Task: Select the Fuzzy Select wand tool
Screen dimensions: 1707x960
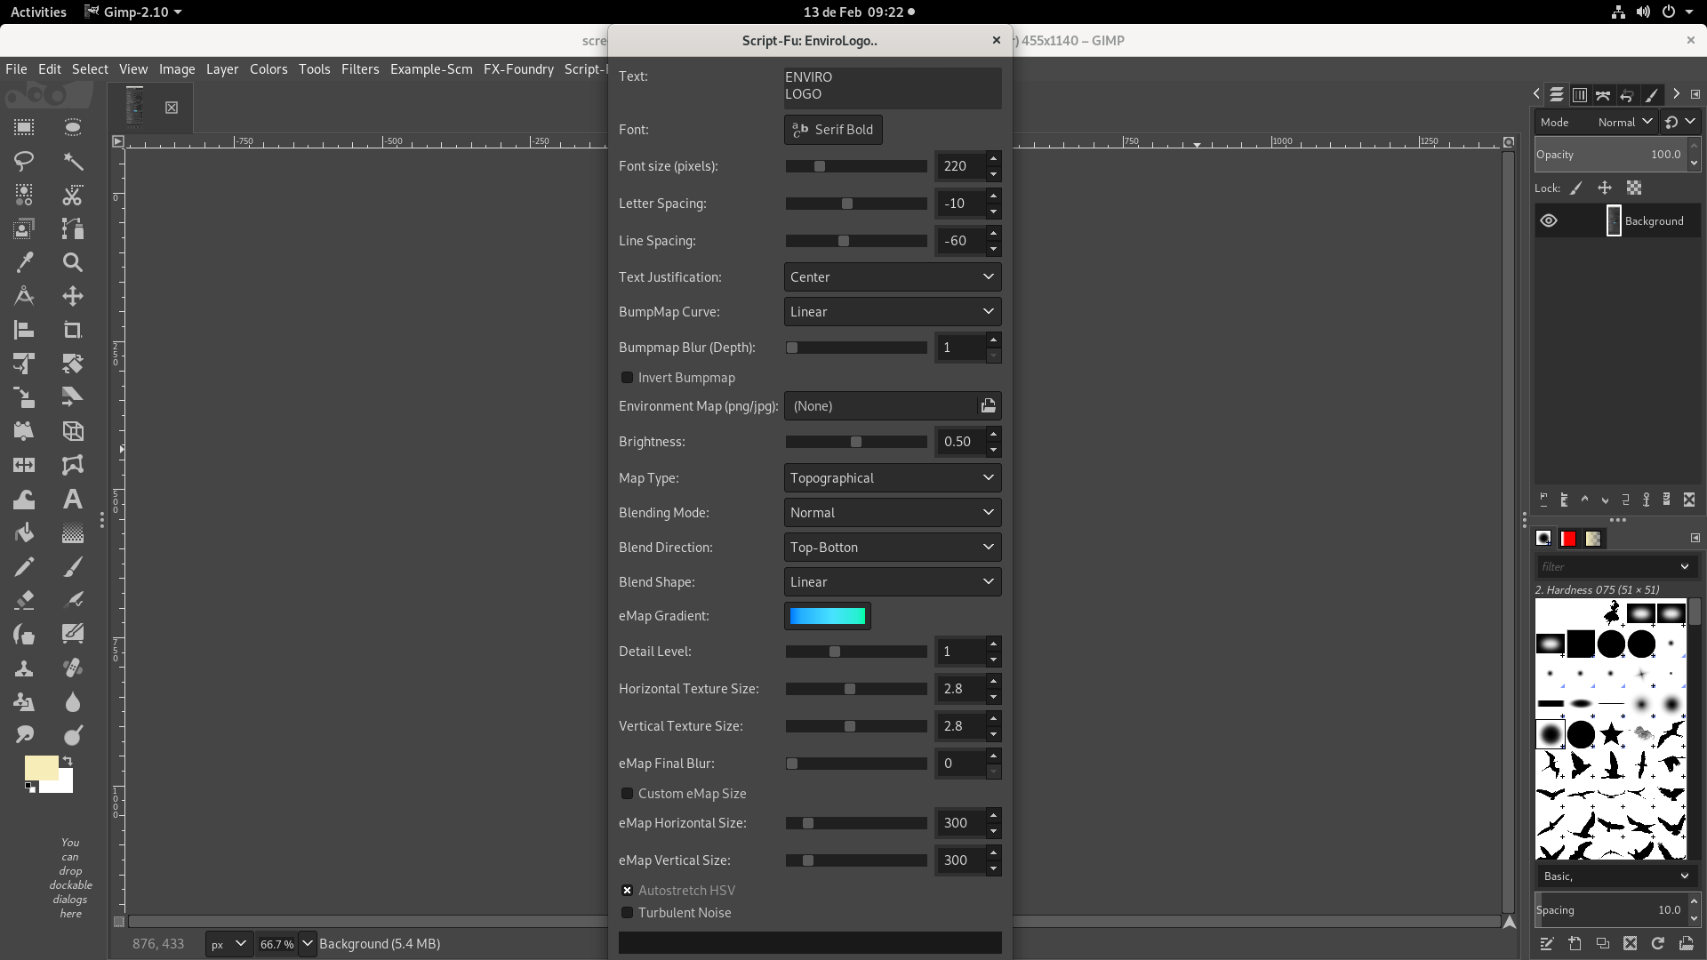Action: tap(72, 161)
